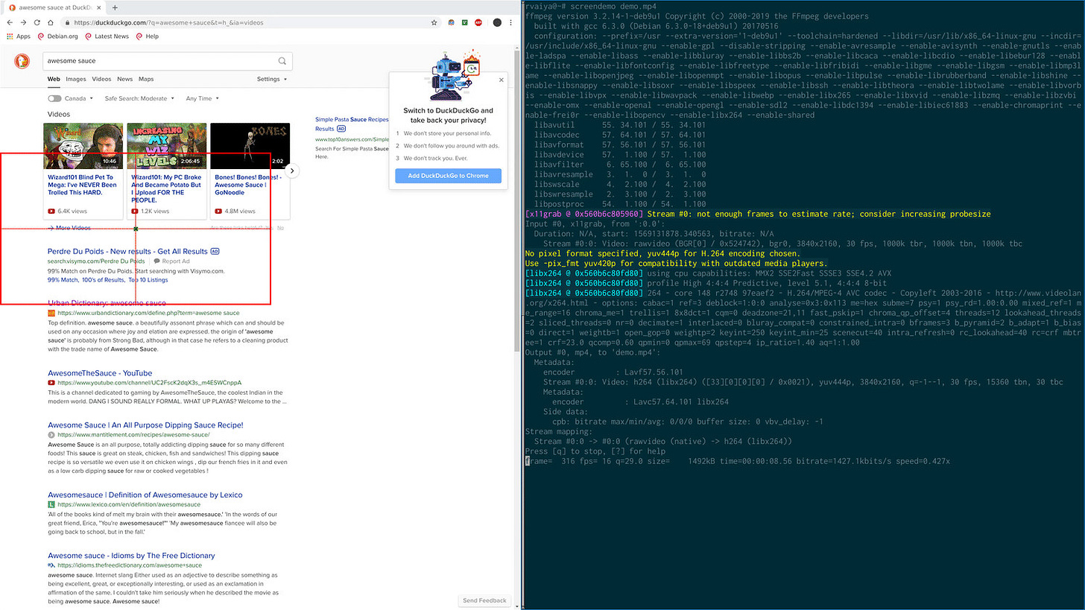Open the Wizard101 Blind Pet video thumbnail

(x=83, y=146)
